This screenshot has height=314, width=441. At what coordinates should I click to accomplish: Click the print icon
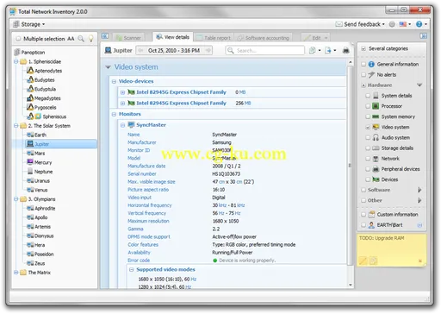pyautogui.click(x=346, y=51)
